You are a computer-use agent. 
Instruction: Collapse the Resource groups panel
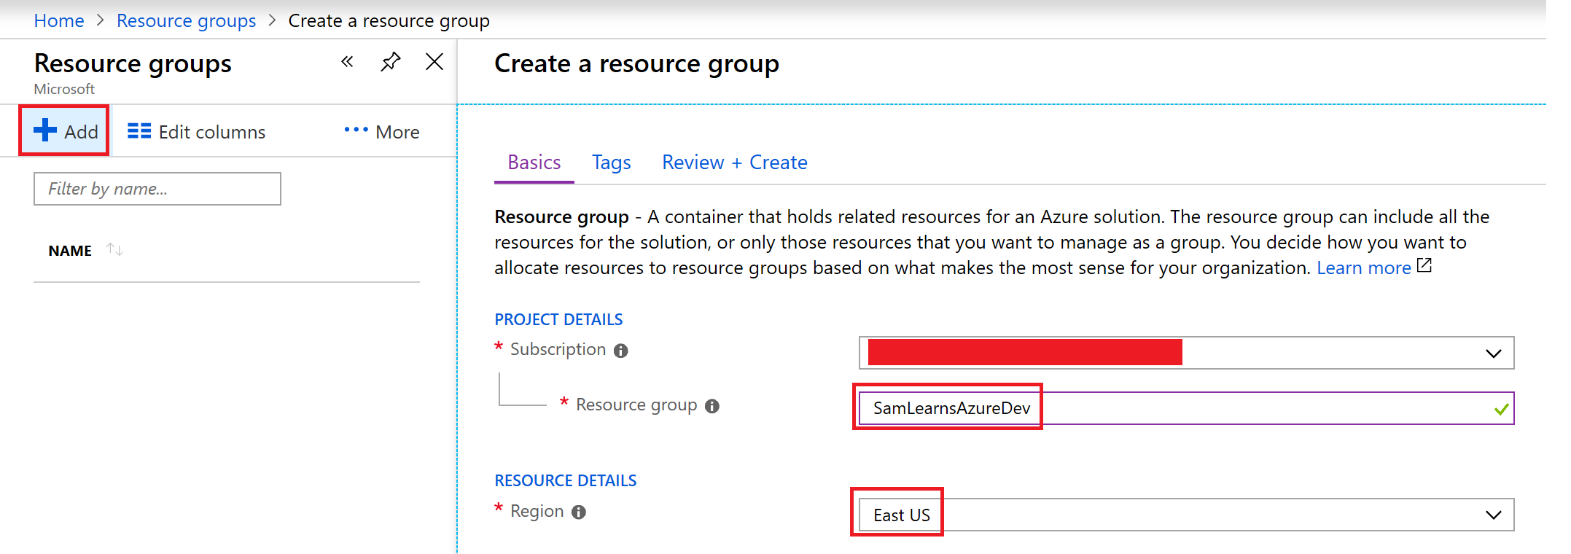(347, 62)
